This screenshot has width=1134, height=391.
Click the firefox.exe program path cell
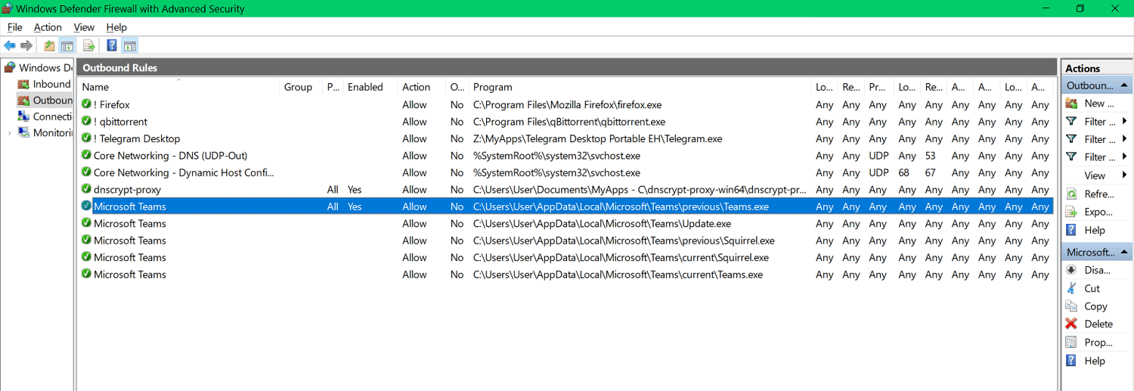click(567, 104)
